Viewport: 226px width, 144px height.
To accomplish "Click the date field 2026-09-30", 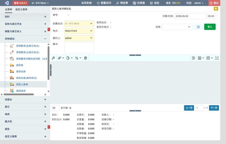I will [x=190, y=16].
